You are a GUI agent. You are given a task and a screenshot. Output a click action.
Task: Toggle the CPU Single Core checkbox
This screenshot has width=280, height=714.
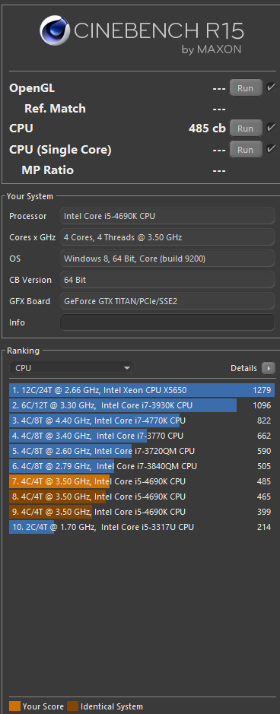[271, 148]
